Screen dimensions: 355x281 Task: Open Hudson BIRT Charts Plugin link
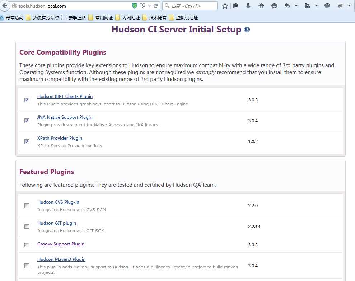65,96
